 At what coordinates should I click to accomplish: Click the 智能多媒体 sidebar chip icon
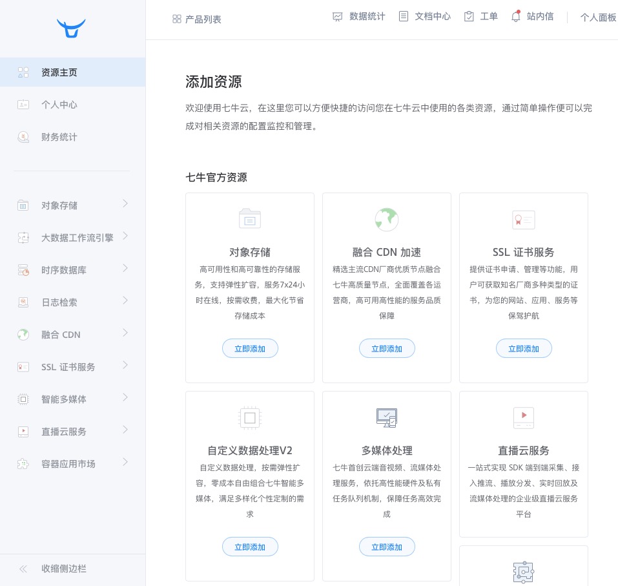tap(23, 399)
